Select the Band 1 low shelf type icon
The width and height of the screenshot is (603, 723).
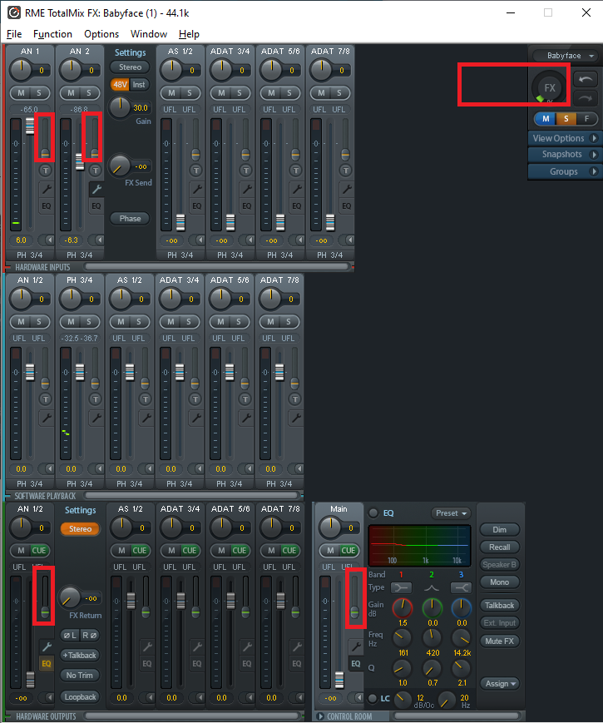402,587
